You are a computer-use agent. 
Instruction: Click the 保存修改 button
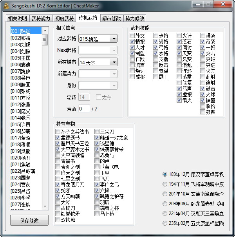point(29,221)
